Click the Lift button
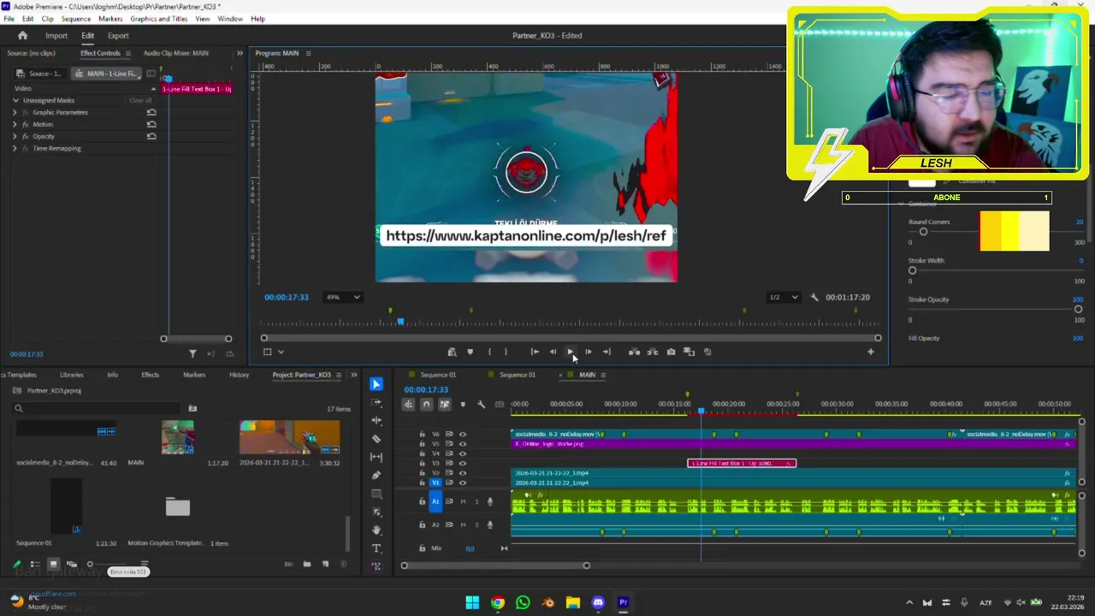Viewport: 1095px width, 616px height. click(x=634, y=352)
